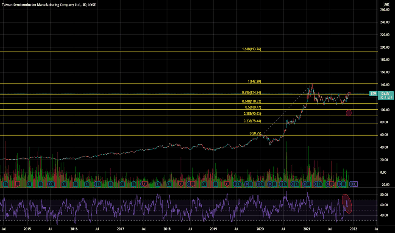This screenshot has height=233, width=395.
Task: Click 2015 on the time axis
Action: pos(27,229)
